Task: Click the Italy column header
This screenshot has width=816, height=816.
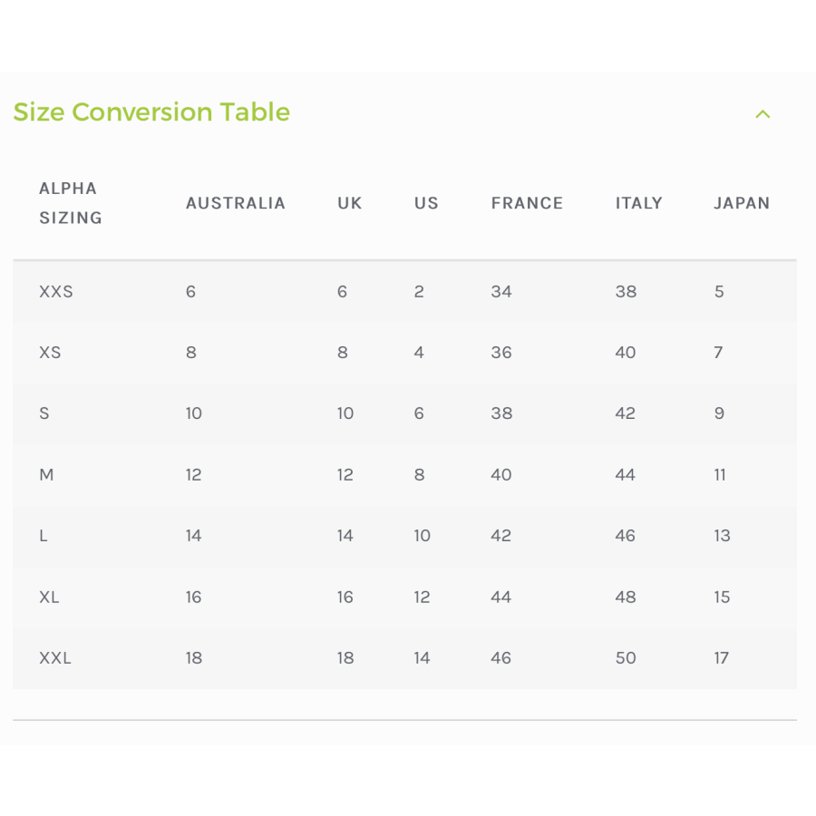Action: click(638, 203)
